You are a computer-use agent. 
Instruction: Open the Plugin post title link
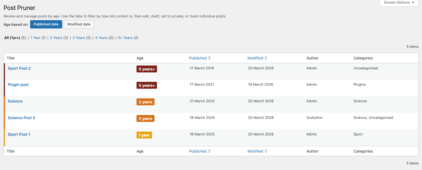tap(18, 85)
